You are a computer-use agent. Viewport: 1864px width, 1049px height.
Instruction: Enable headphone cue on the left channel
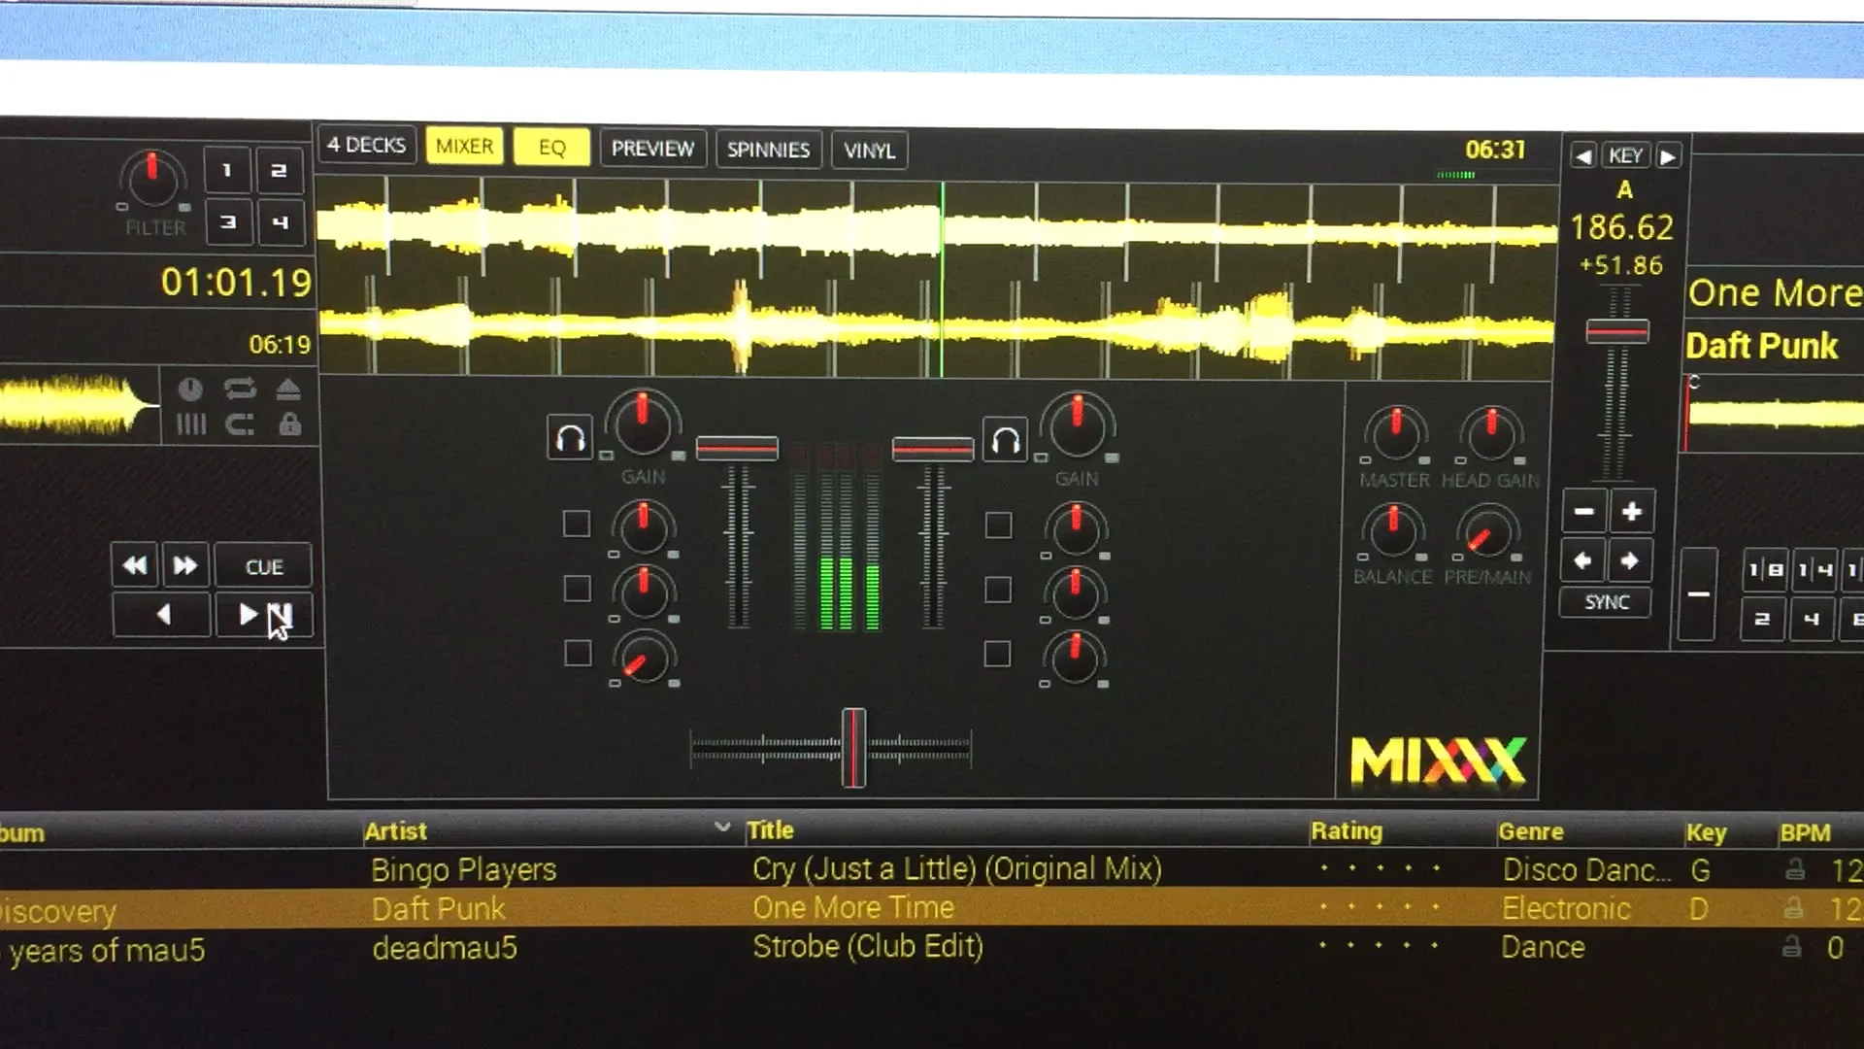point(571,437)
